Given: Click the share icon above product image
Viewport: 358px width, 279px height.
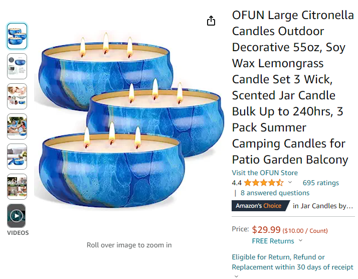Looking at the screenshot, I should (211, 21).
